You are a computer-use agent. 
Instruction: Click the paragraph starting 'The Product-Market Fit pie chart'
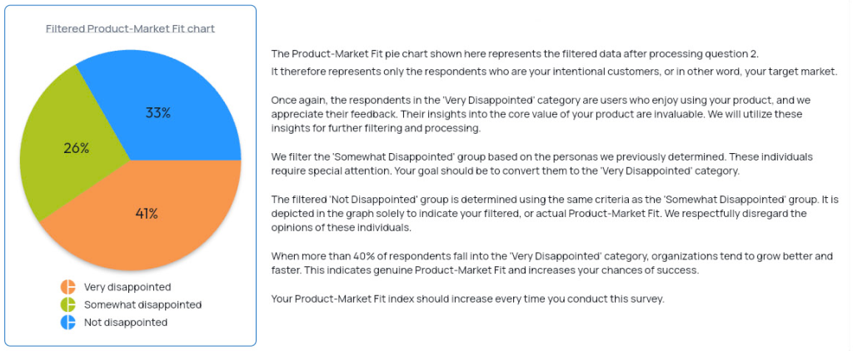click(x=554, y=62)
